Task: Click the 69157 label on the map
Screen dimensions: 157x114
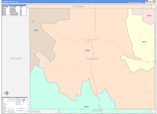Action: (x=149, y=16)
